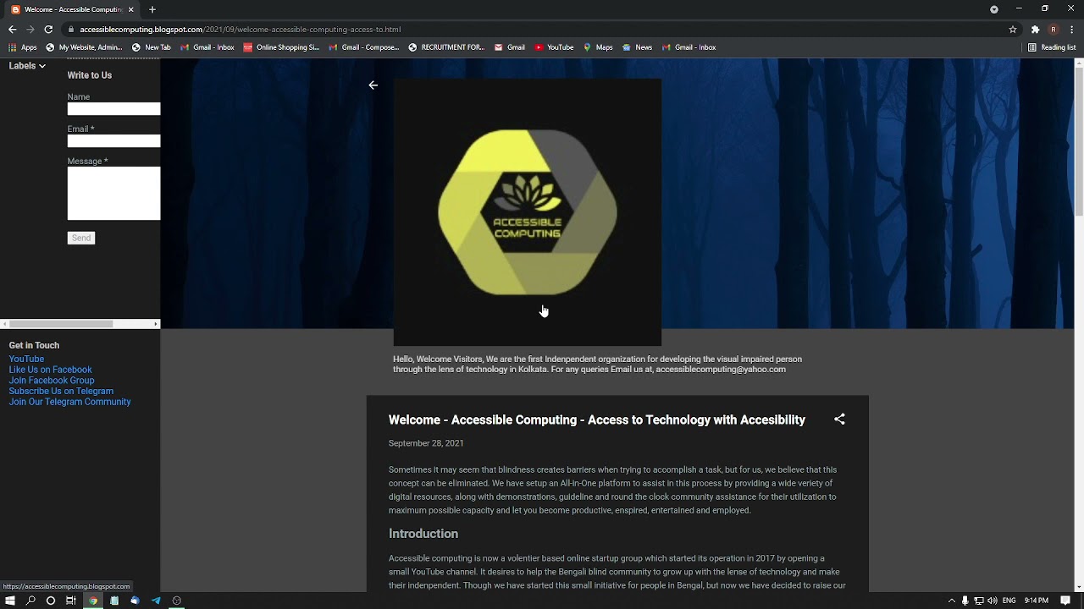Select the Welcome - Accessible Computing tab
Viewport: 1084px width, 609px height.
[x=73, y=9]
